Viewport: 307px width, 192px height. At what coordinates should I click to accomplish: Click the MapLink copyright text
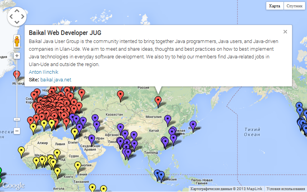point(226,189)
